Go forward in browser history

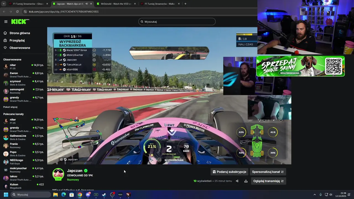tap(11, 12)
